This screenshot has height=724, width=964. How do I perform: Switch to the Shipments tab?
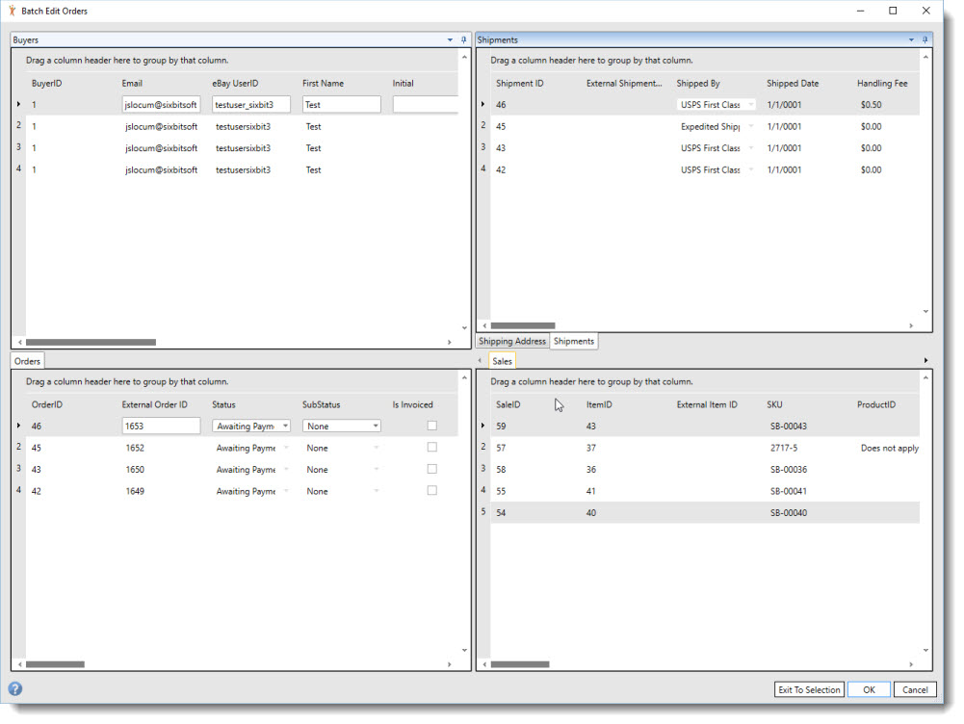pos(574,341)
